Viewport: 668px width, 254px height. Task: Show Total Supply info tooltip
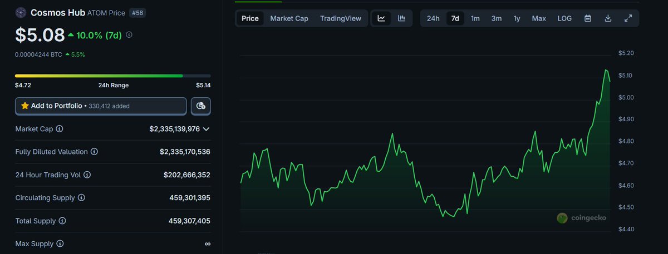click(62, 221)
